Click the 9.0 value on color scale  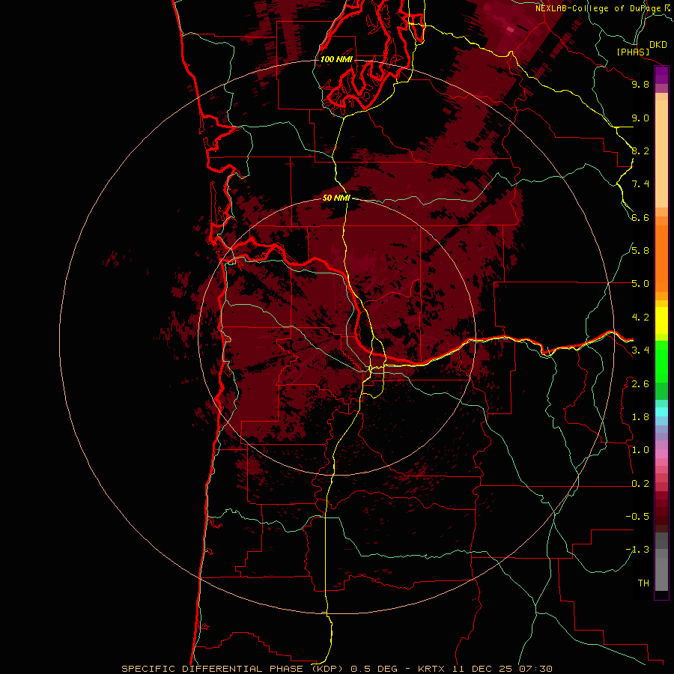[640, 118]
